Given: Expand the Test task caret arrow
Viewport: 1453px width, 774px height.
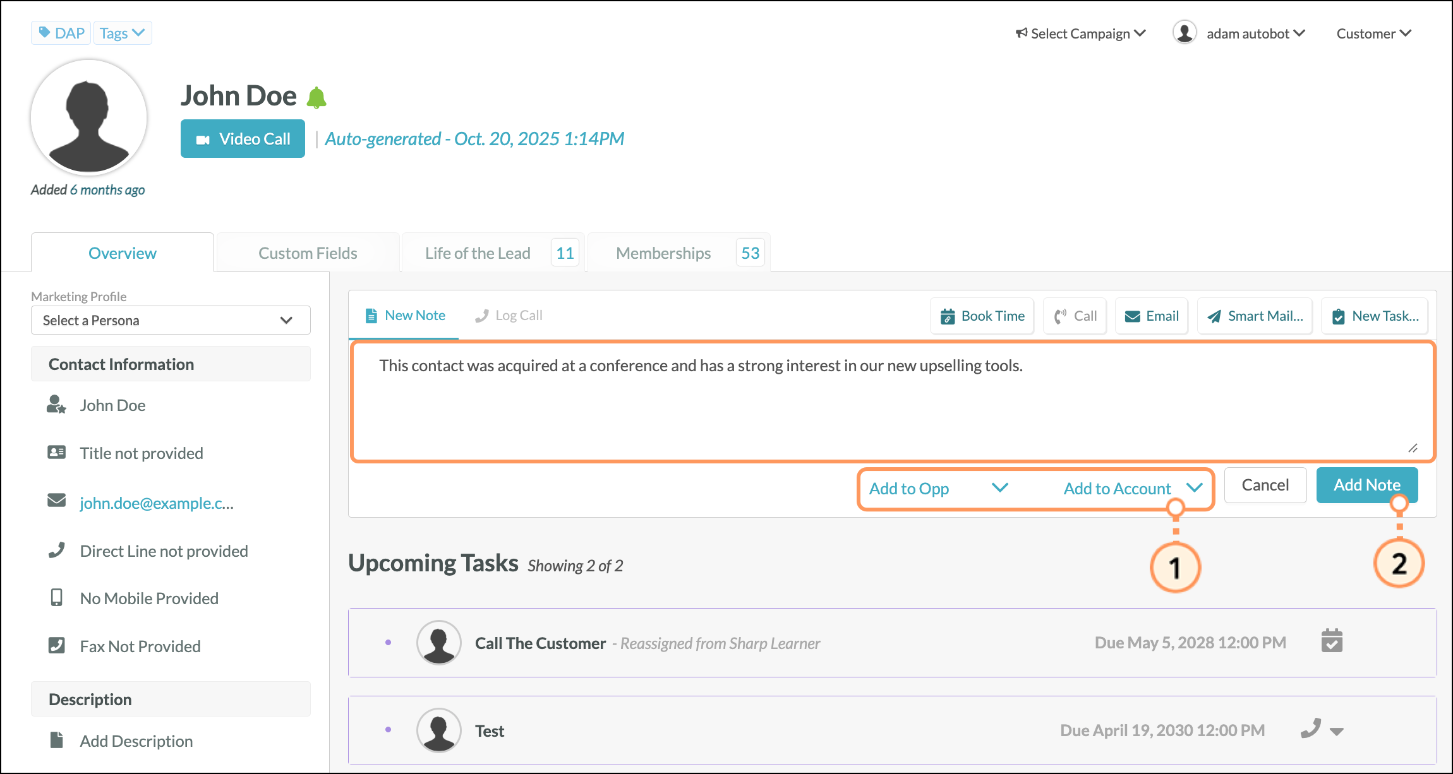Looking at the screenshot, I should 1336,732.
